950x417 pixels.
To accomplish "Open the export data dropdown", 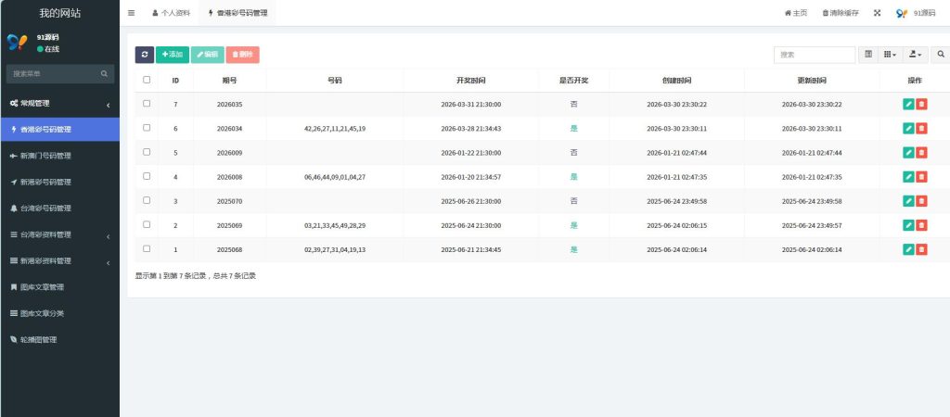I will [x=916, y=55].
